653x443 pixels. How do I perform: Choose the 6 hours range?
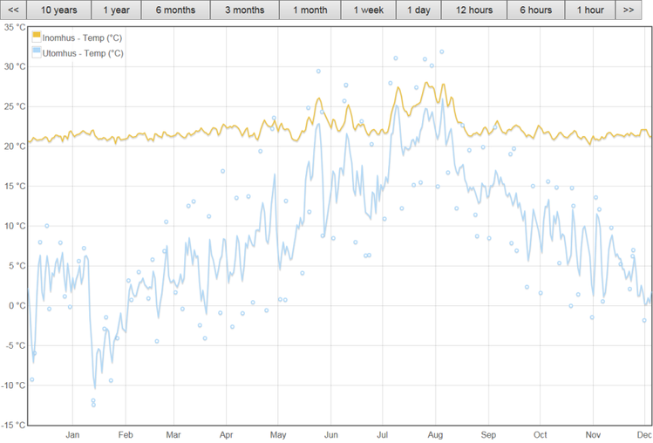[x=535, y=10]
